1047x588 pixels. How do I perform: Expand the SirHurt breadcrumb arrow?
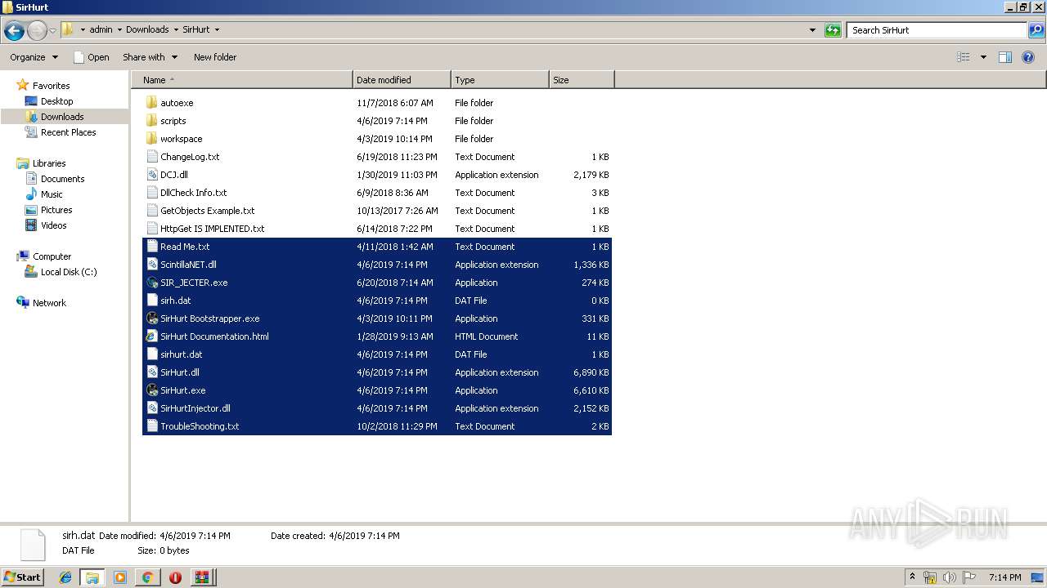pos(217,30)
